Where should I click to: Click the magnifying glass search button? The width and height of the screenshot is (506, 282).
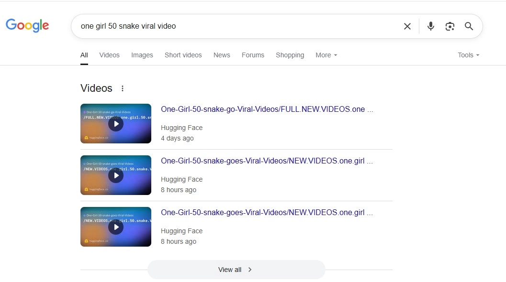(x=469, y=26)
